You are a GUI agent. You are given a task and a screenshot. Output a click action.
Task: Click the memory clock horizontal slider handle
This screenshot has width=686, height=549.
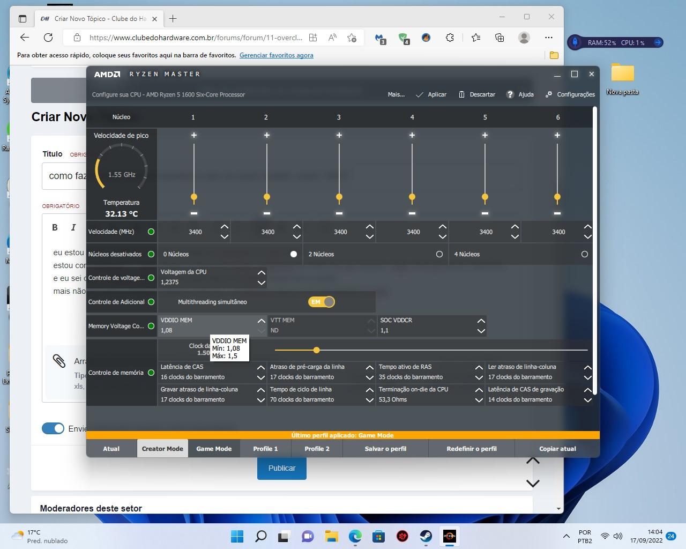click(317, 350)
